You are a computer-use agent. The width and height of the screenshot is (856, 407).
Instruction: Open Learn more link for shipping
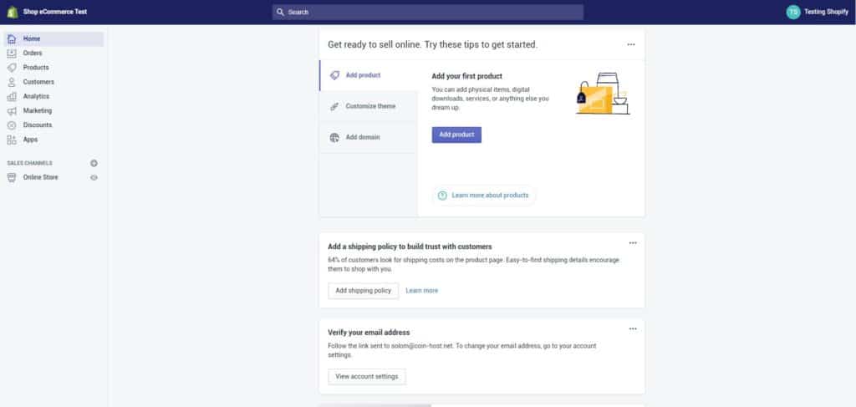tap(421, 291)
